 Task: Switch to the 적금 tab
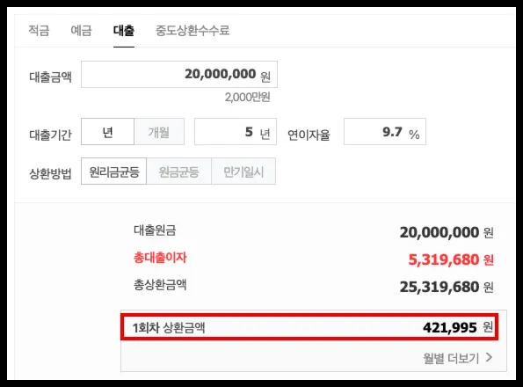coord(39,31)
